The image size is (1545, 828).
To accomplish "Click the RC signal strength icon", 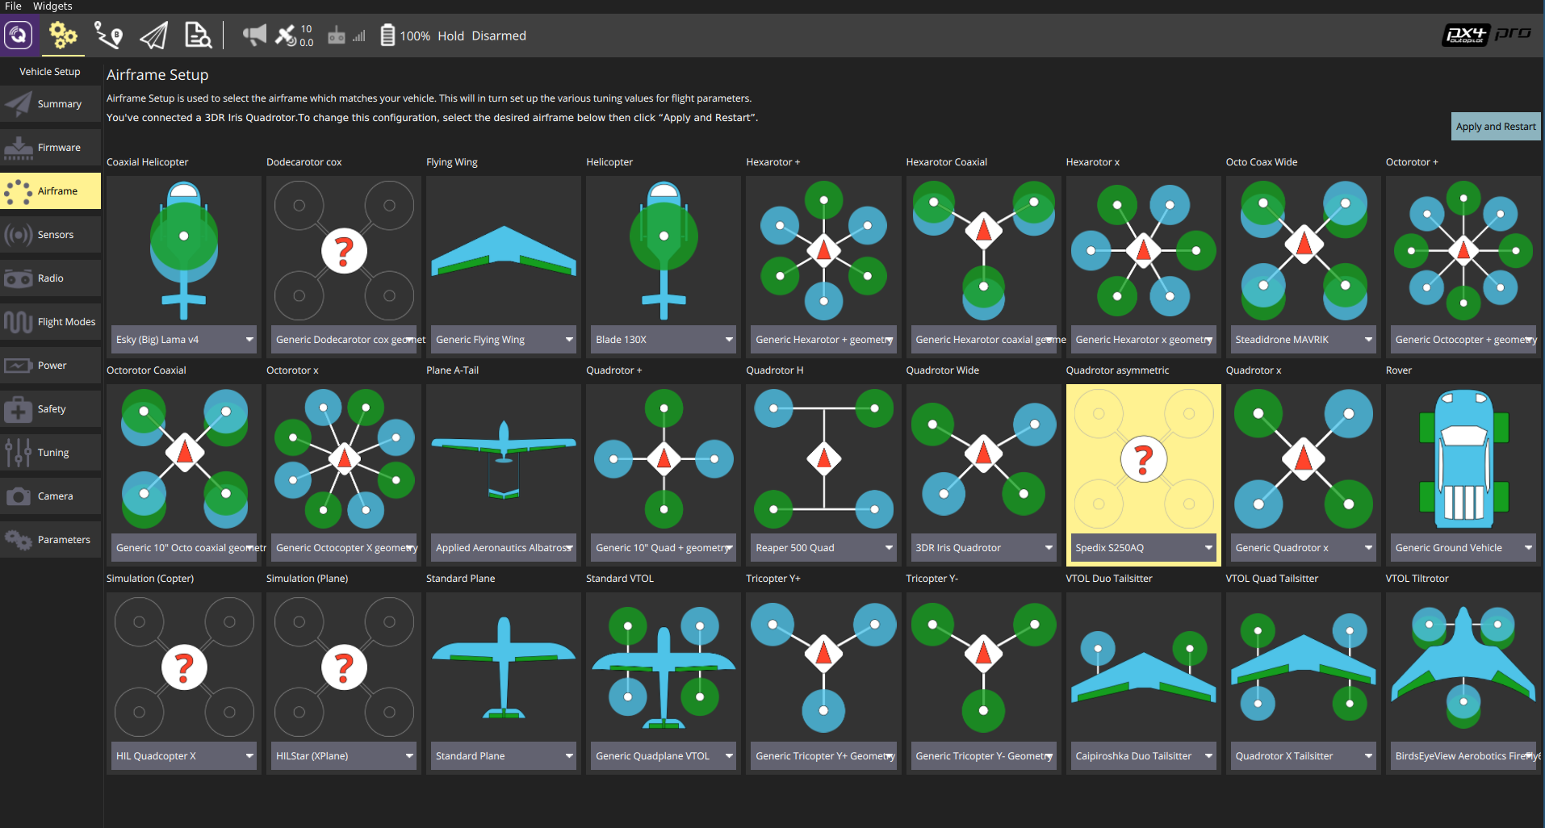I will pyautogui.click(x=347, y=36).
